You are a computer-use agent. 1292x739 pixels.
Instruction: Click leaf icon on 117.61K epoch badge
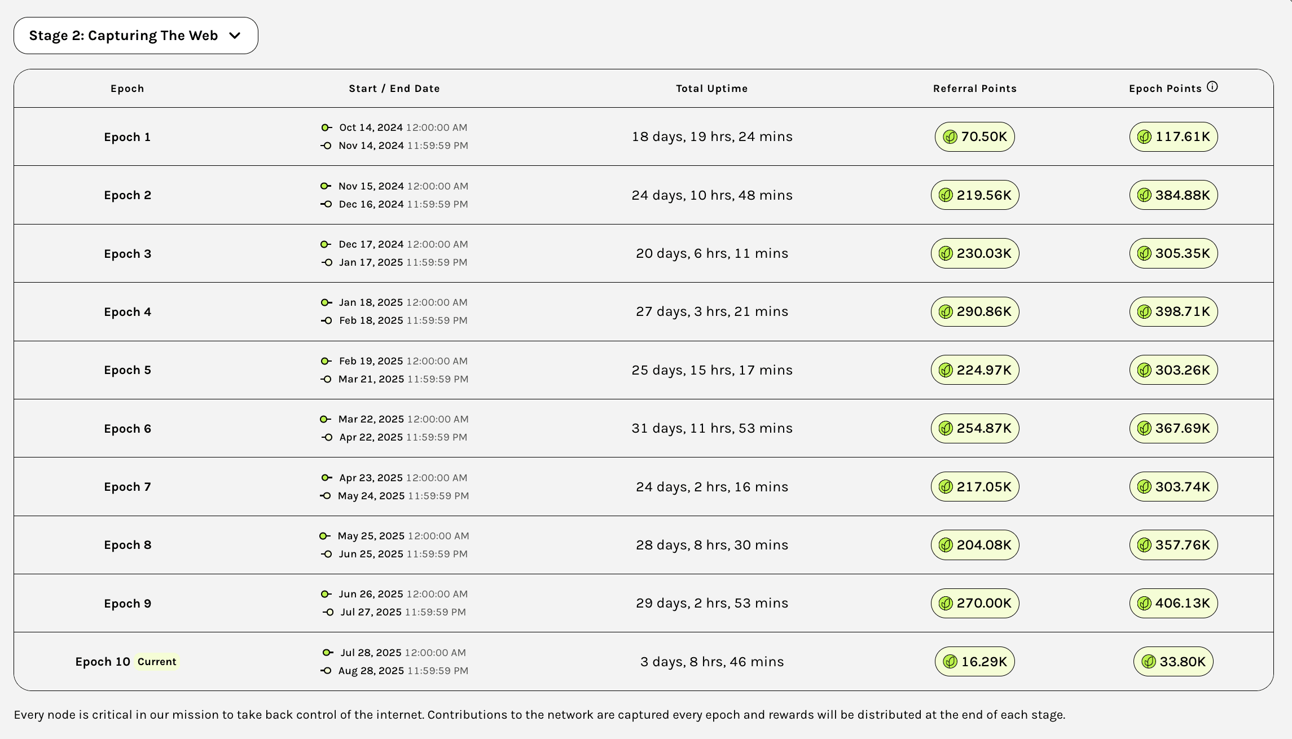[x=1144, y=137]
